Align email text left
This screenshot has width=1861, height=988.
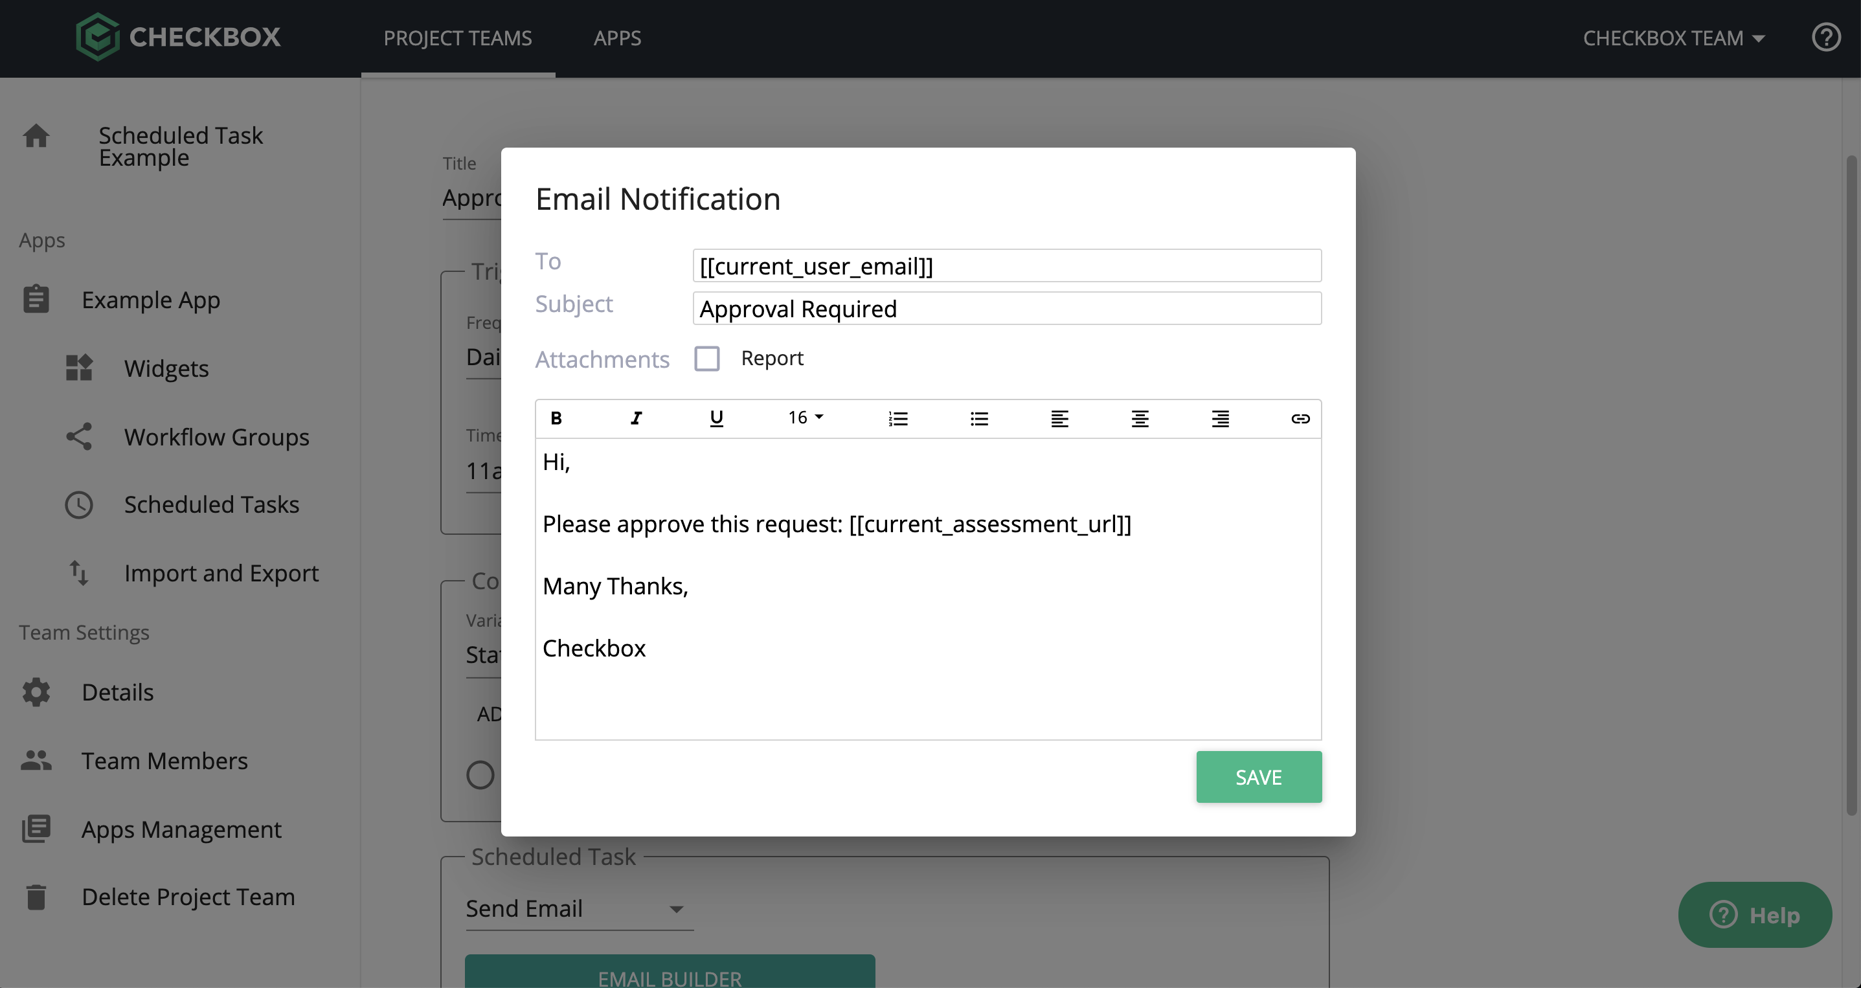click(1059, 418)
